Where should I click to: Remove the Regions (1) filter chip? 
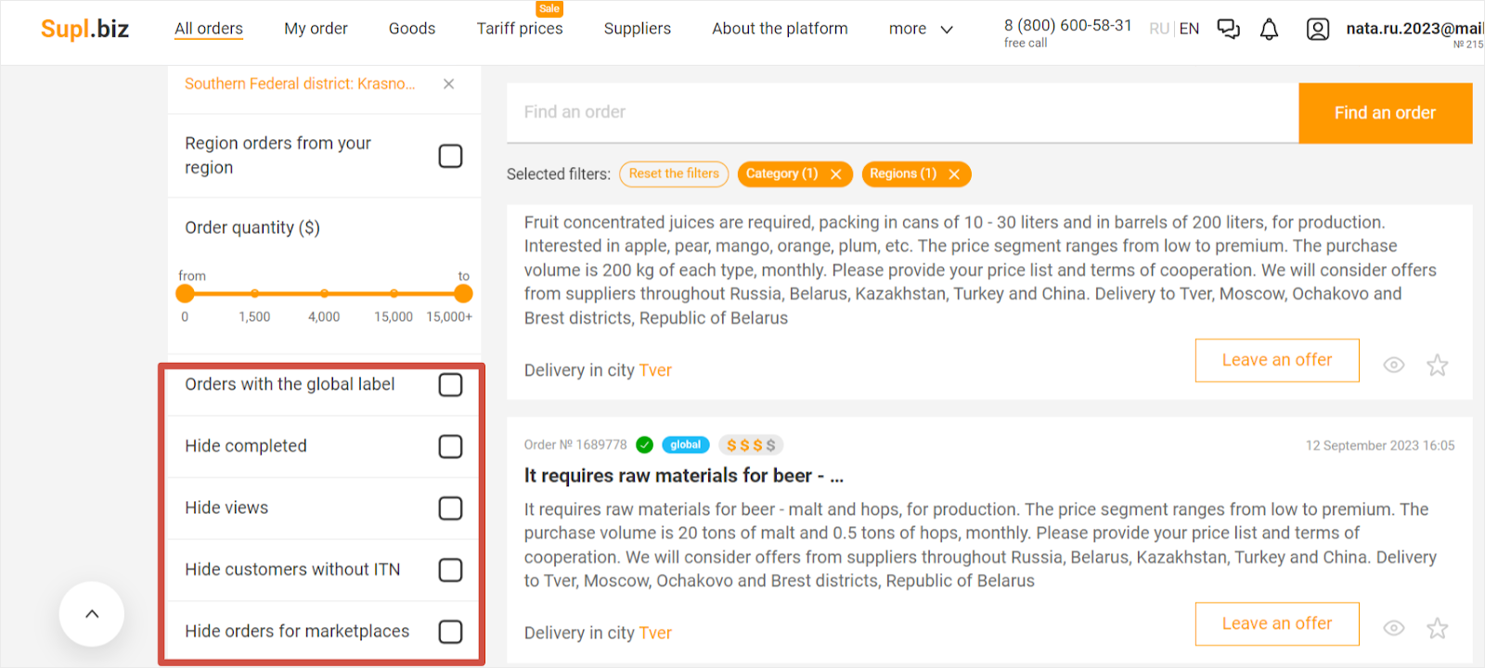click(953, 174)
